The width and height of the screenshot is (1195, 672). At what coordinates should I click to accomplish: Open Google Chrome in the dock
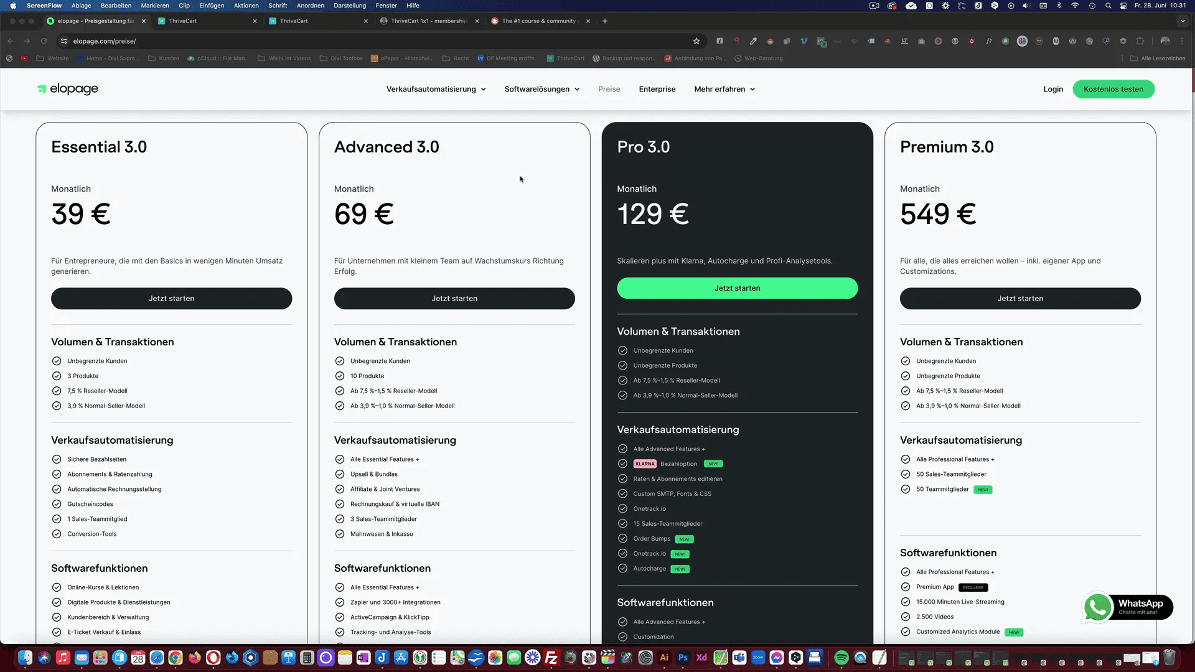pyautogui.click(x=176, y=658)
